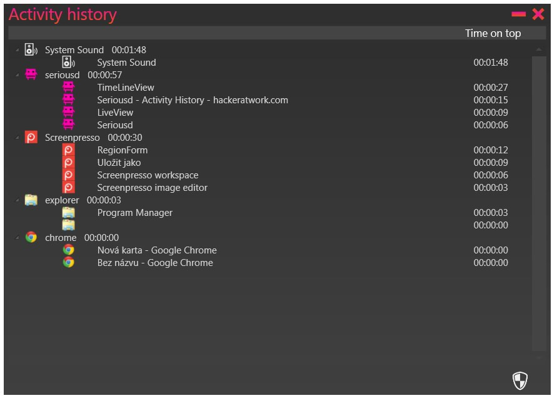Select the LiveView entry
The height and width of the screenshot is (398, 552).
[115, 113]
